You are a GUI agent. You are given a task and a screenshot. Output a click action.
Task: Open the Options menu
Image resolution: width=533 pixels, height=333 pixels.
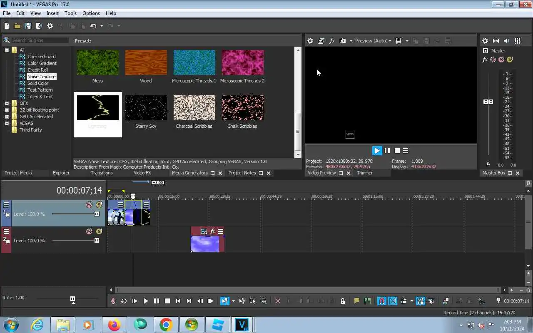91,13
